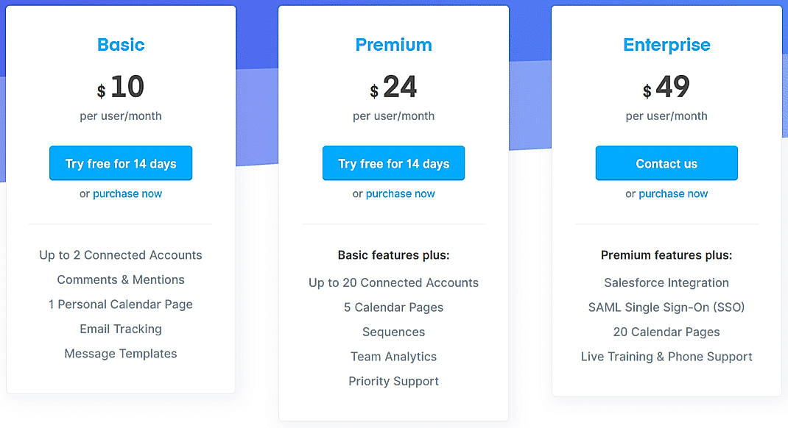This screenshot has height=428, width=788.
Task: Click "SAML Single Sign-On (SSO)" feature text
Action: 666,307
